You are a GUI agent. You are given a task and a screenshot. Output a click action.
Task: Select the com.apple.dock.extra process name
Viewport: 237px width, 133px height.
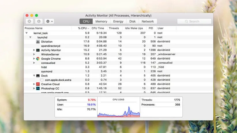point(58,80)
